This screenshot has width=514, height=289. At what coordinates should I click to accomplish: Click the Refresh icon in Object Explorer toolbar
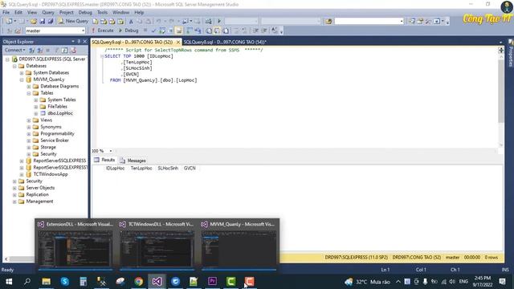pos(64,50)
